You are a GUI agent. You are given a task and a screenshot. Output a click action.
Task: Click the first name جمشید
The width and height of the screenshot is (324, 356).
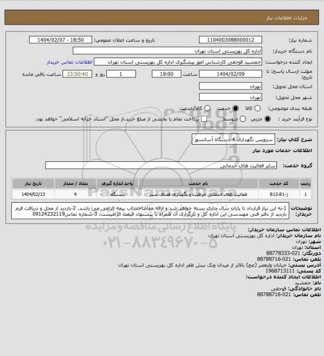[x=302, y=283]
